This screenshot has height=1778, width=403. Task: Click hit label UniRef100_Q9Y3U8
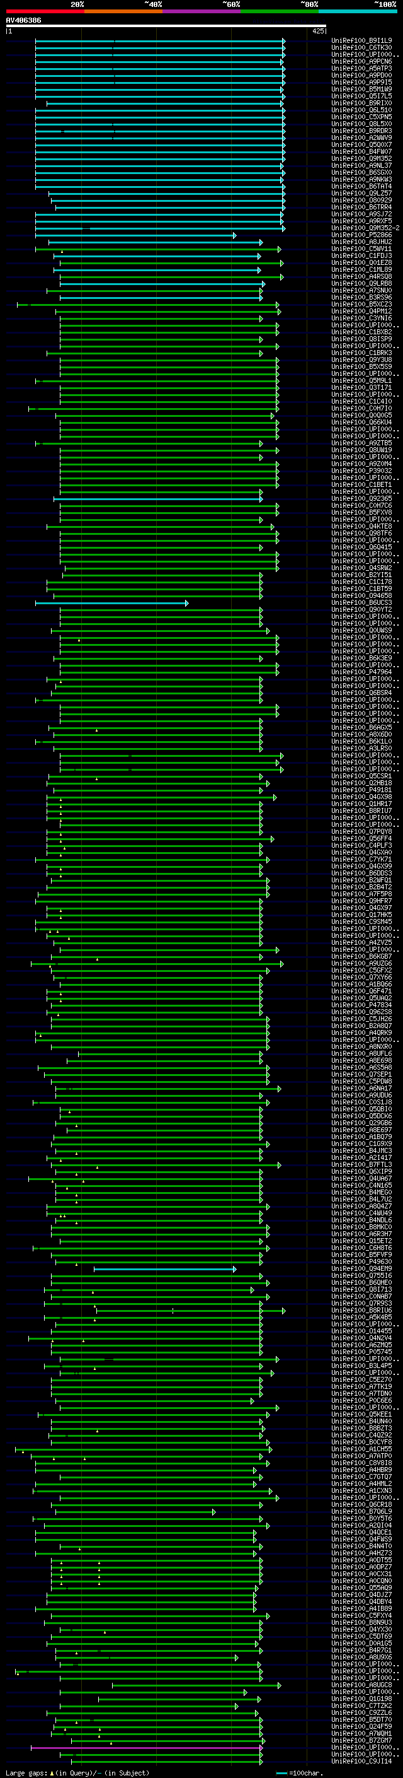(x=361, y=360)
